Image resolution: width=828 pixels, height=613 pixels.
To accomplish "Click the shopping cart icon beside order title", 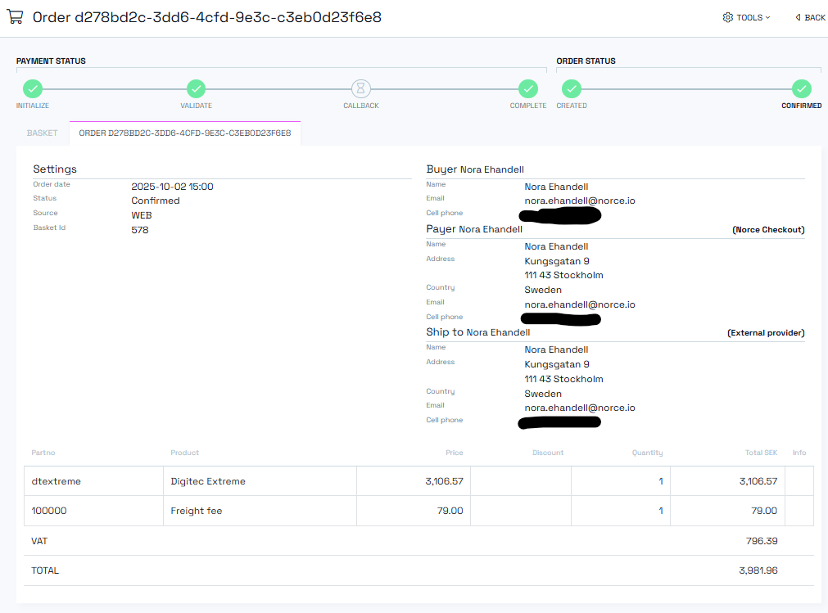I will 15,17.
